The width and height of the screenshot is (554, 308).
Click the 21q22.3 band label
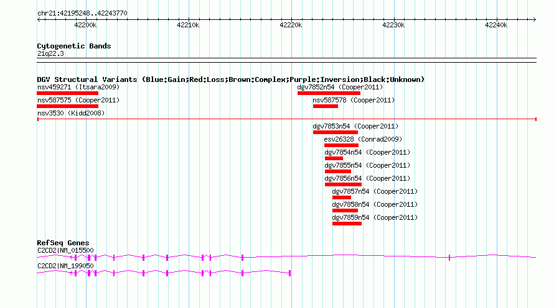point(50,53)
